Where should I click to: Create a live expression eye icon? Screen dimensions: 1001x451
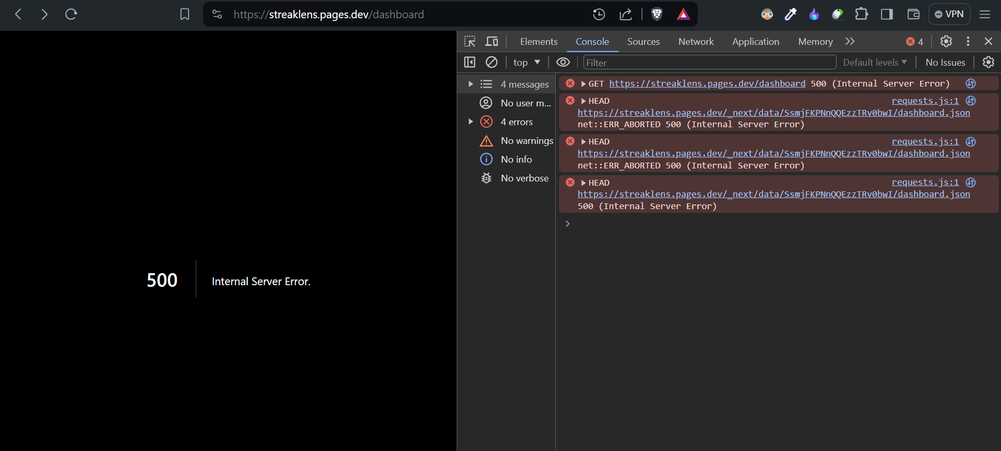(x=563, y=62)
